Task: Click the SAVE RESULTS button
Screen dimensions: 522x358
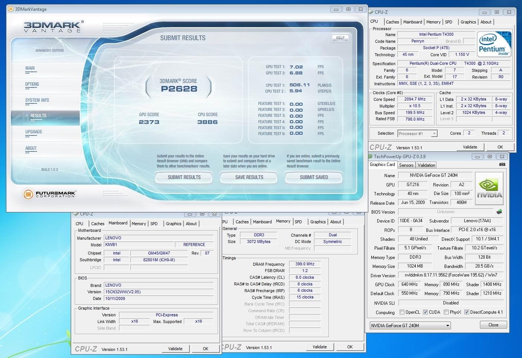Action: 249,178
